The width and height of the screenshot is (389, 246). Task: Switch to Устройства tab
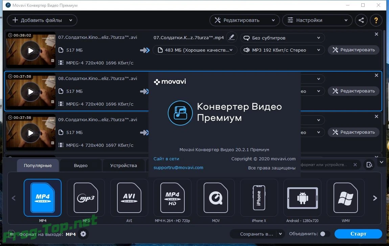tap(123, 165)
